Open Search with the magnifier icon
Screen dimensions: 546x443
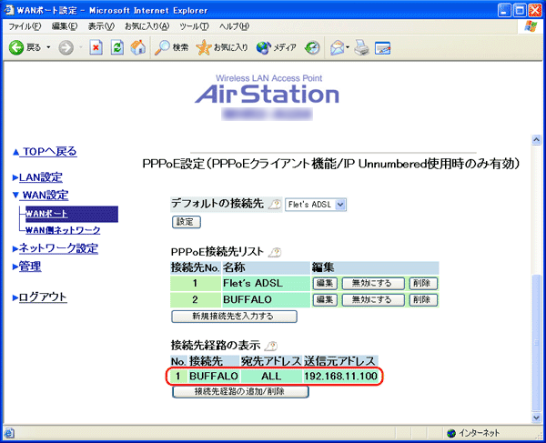click(x=162, y=47)
